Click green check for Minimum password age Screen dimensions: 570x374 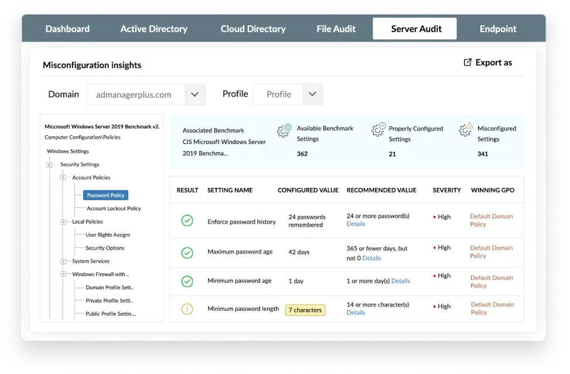(x=187, y=282)
